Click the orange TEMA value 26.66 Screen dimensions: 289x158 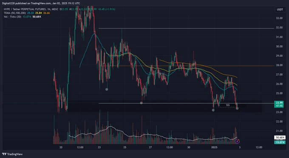click(46, 13)
